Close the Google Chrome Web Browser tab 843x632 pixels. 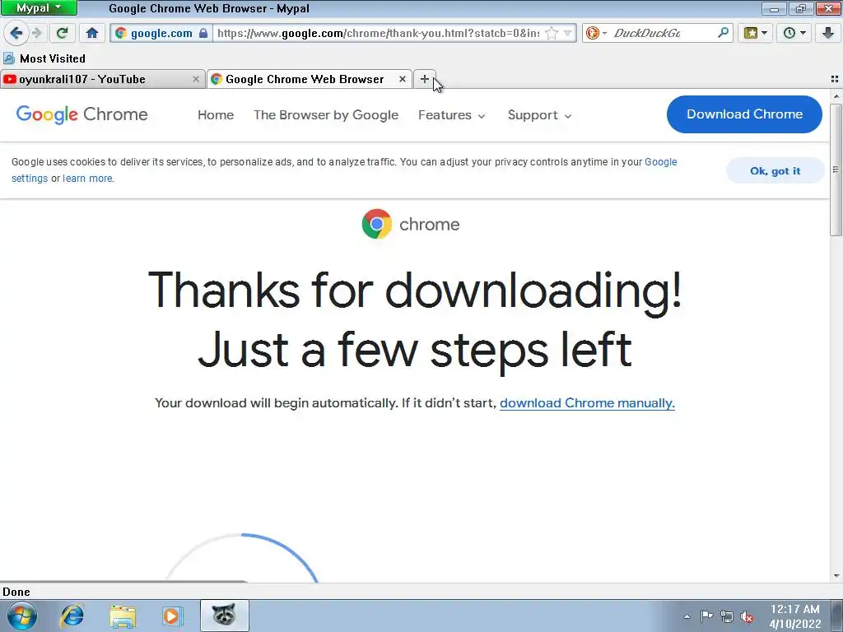402,80
